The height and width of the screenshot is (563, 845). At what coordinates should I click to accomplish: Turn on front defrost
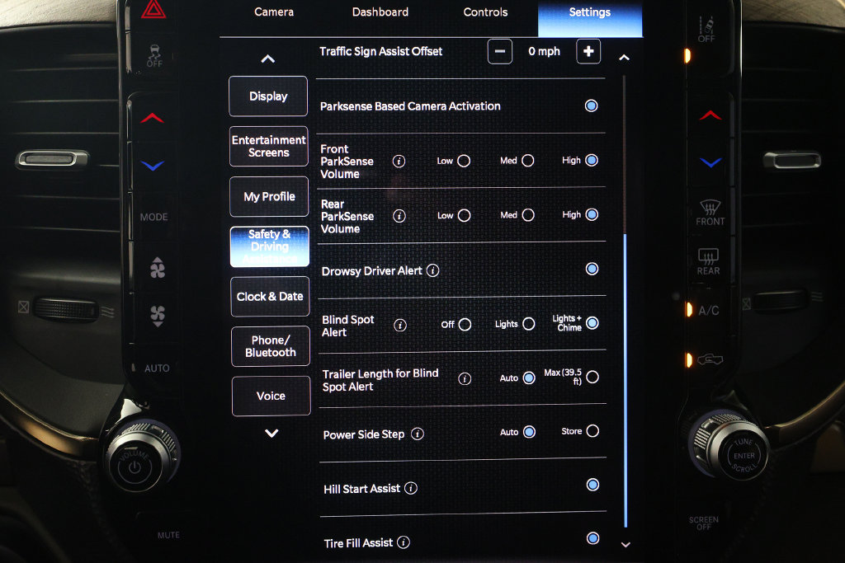tap(710, 212)
